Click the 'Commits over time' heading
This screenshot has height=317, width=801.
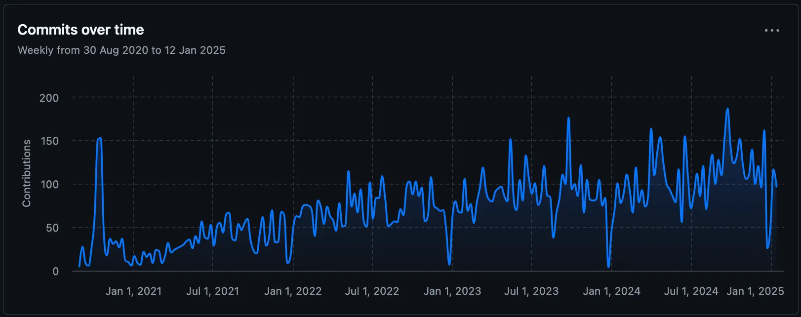click(80, 30)
